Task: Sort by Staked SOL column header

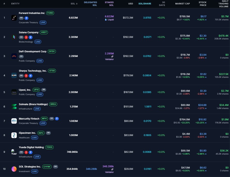Action: click(109, 4)
